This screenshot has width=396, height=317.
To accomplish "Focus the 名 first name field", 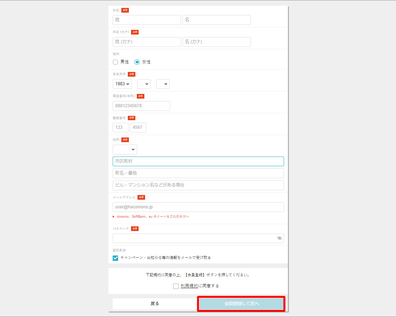I will (217, 20).
